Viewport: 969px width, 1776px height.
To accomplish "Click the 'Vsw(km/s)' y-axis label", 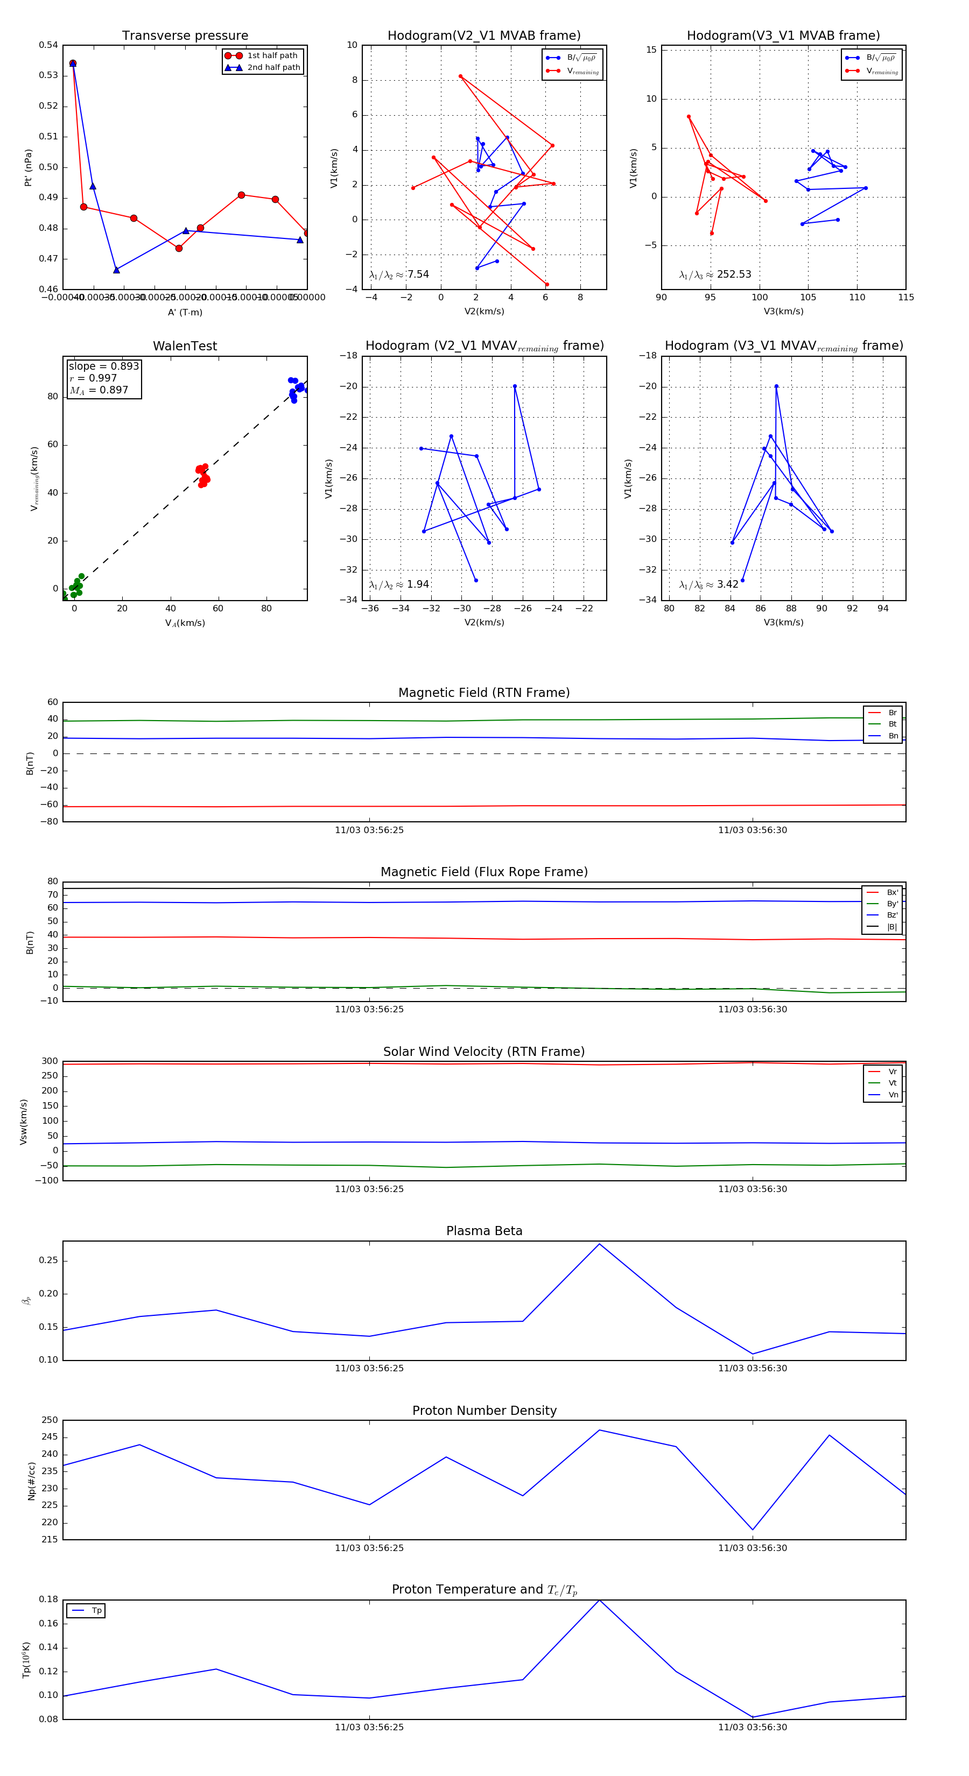I will click(x=24, y=1121).
